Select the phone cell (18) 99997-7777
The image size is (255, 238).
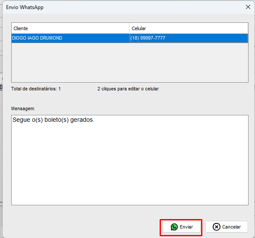pyautogui.click(x=189, y=38)
